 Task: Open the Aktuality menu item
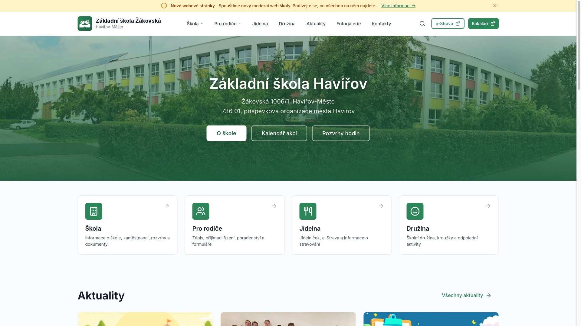316,24
